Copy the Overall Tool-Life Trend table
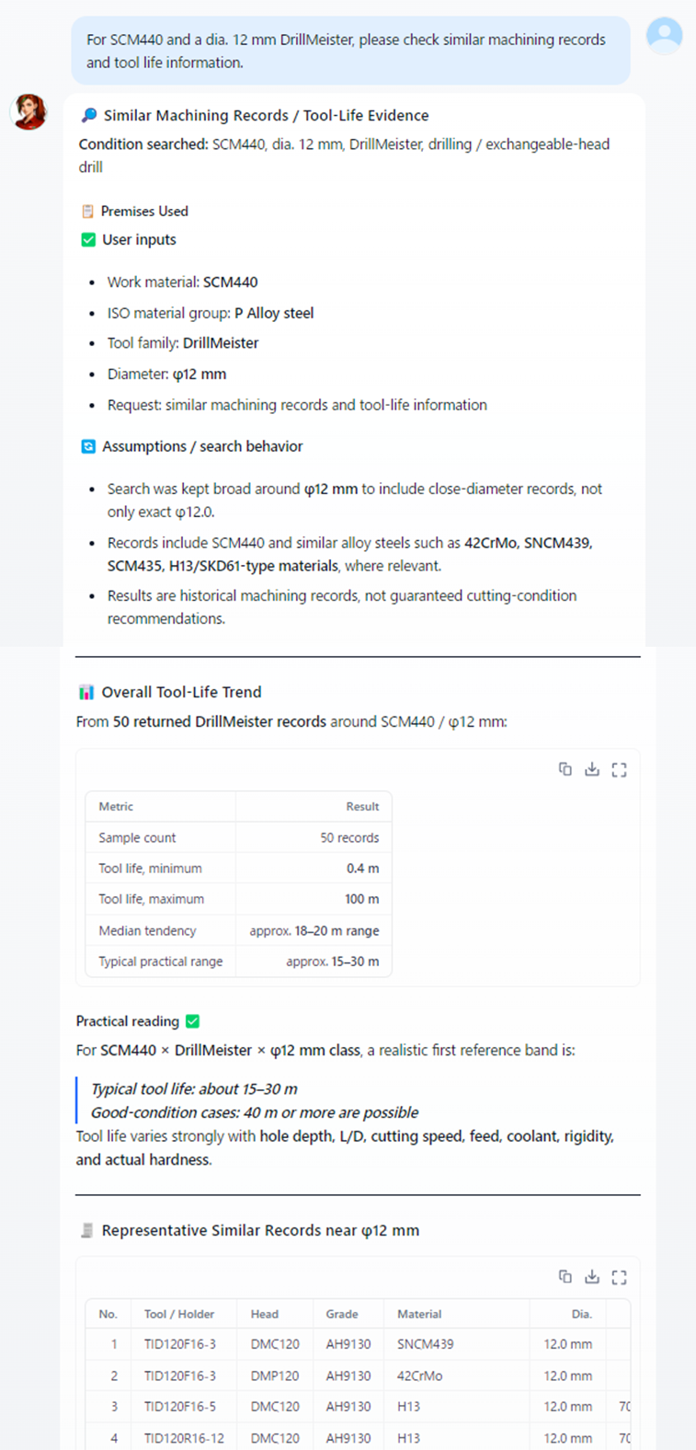Screen dimensions: 696x1450 click(x=565, y=769)
